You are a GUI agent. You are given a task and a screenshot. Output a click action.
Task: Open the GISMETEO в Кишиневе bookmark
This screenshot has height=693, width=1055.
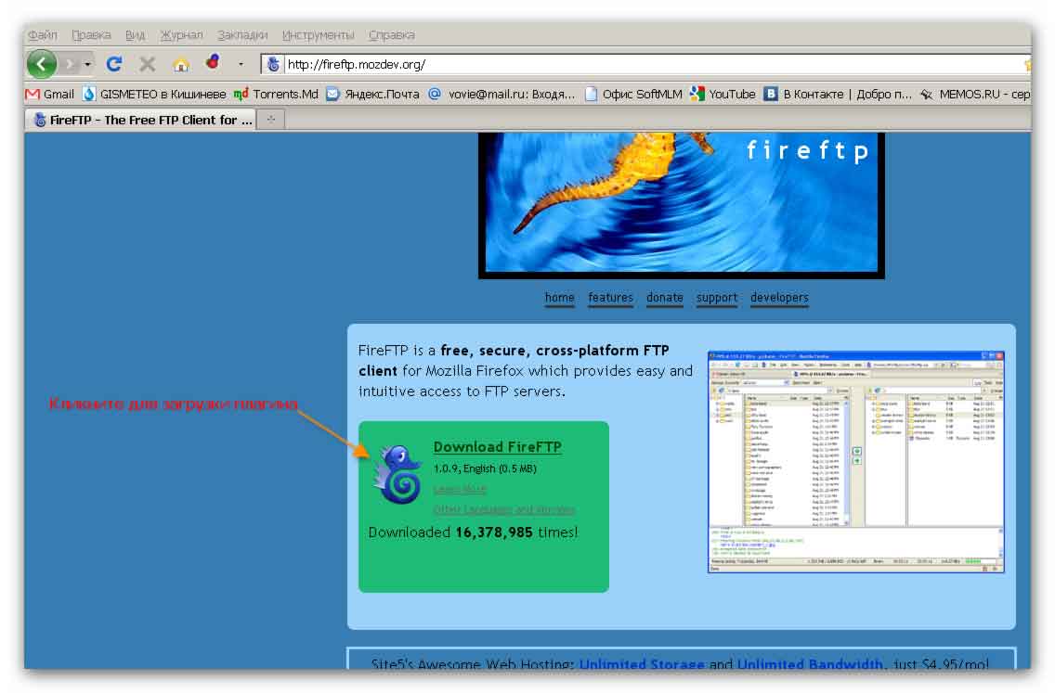point(154,94)
